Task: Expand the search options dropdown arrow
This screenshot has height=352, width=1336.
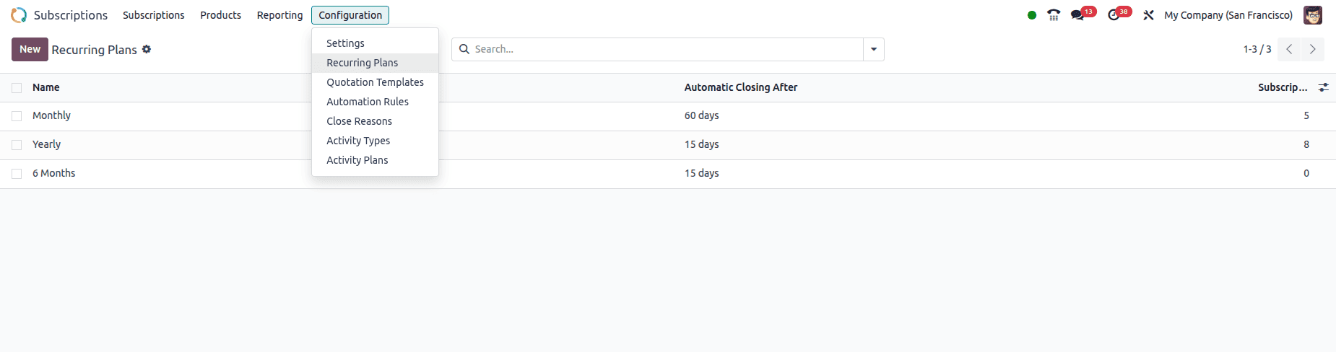Action: pyautogui.click(x=874, y=49)
